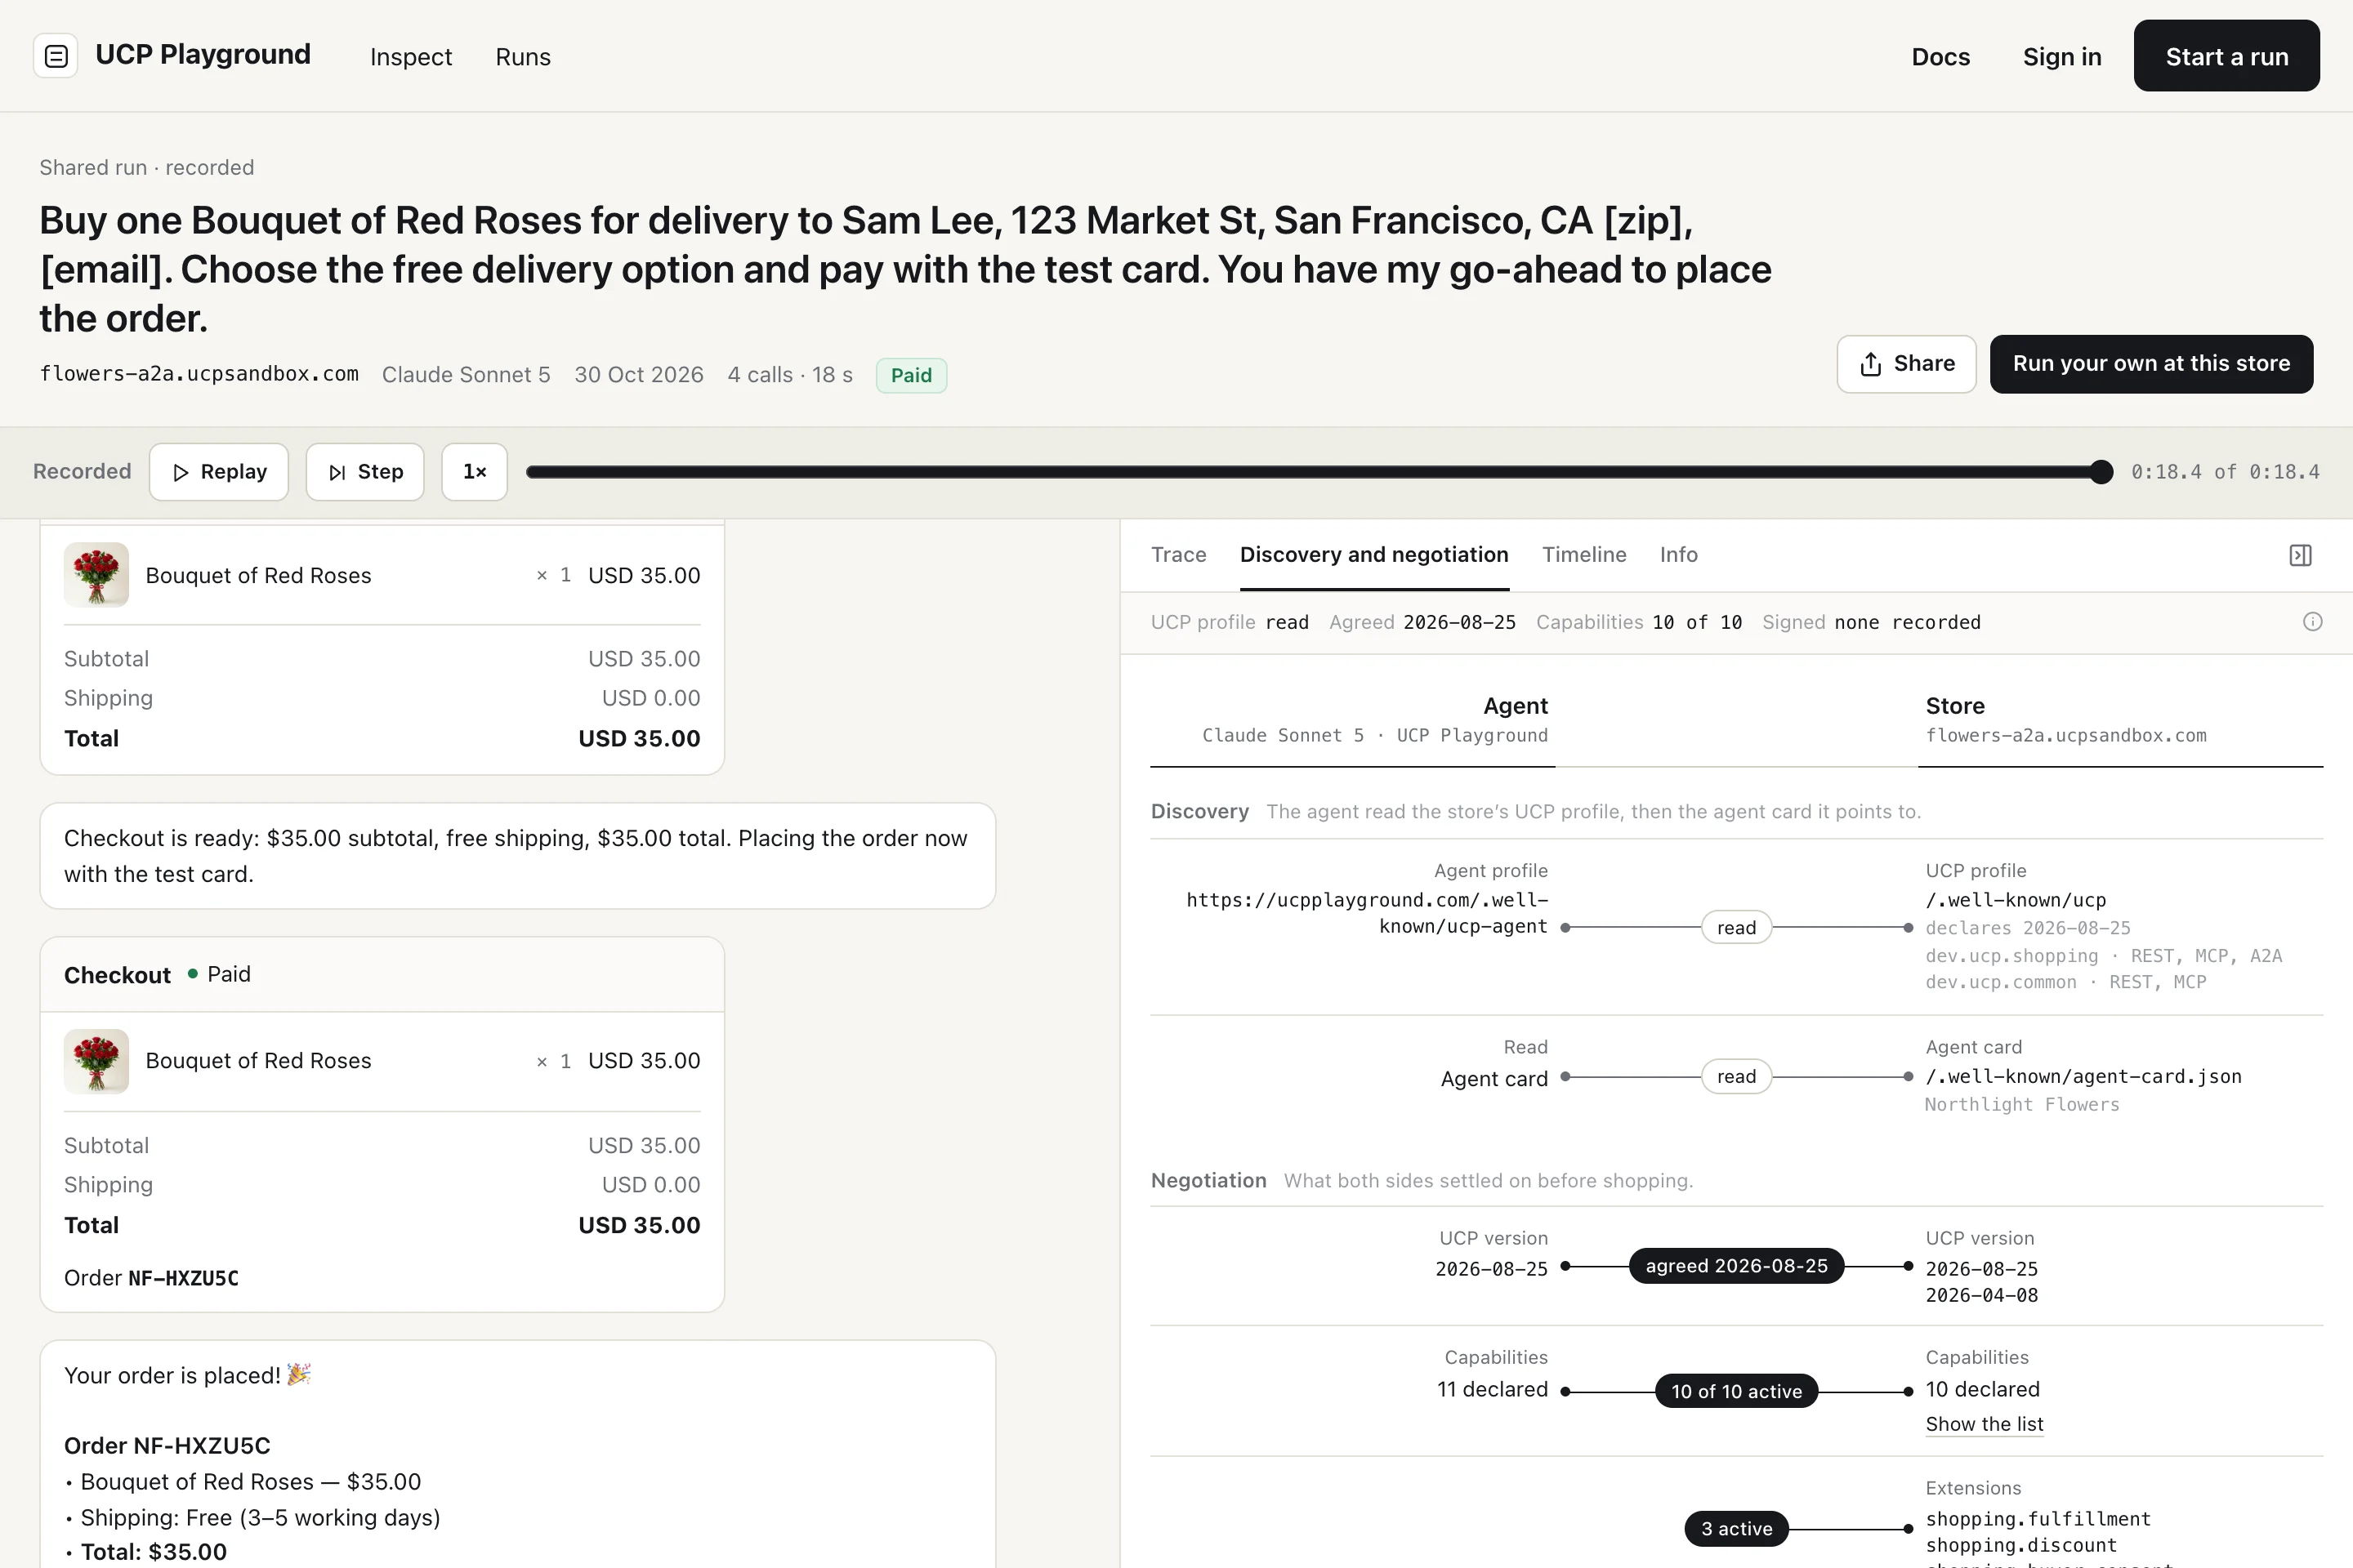Click the UCP Playground logo icon

(x=56, y=56)
